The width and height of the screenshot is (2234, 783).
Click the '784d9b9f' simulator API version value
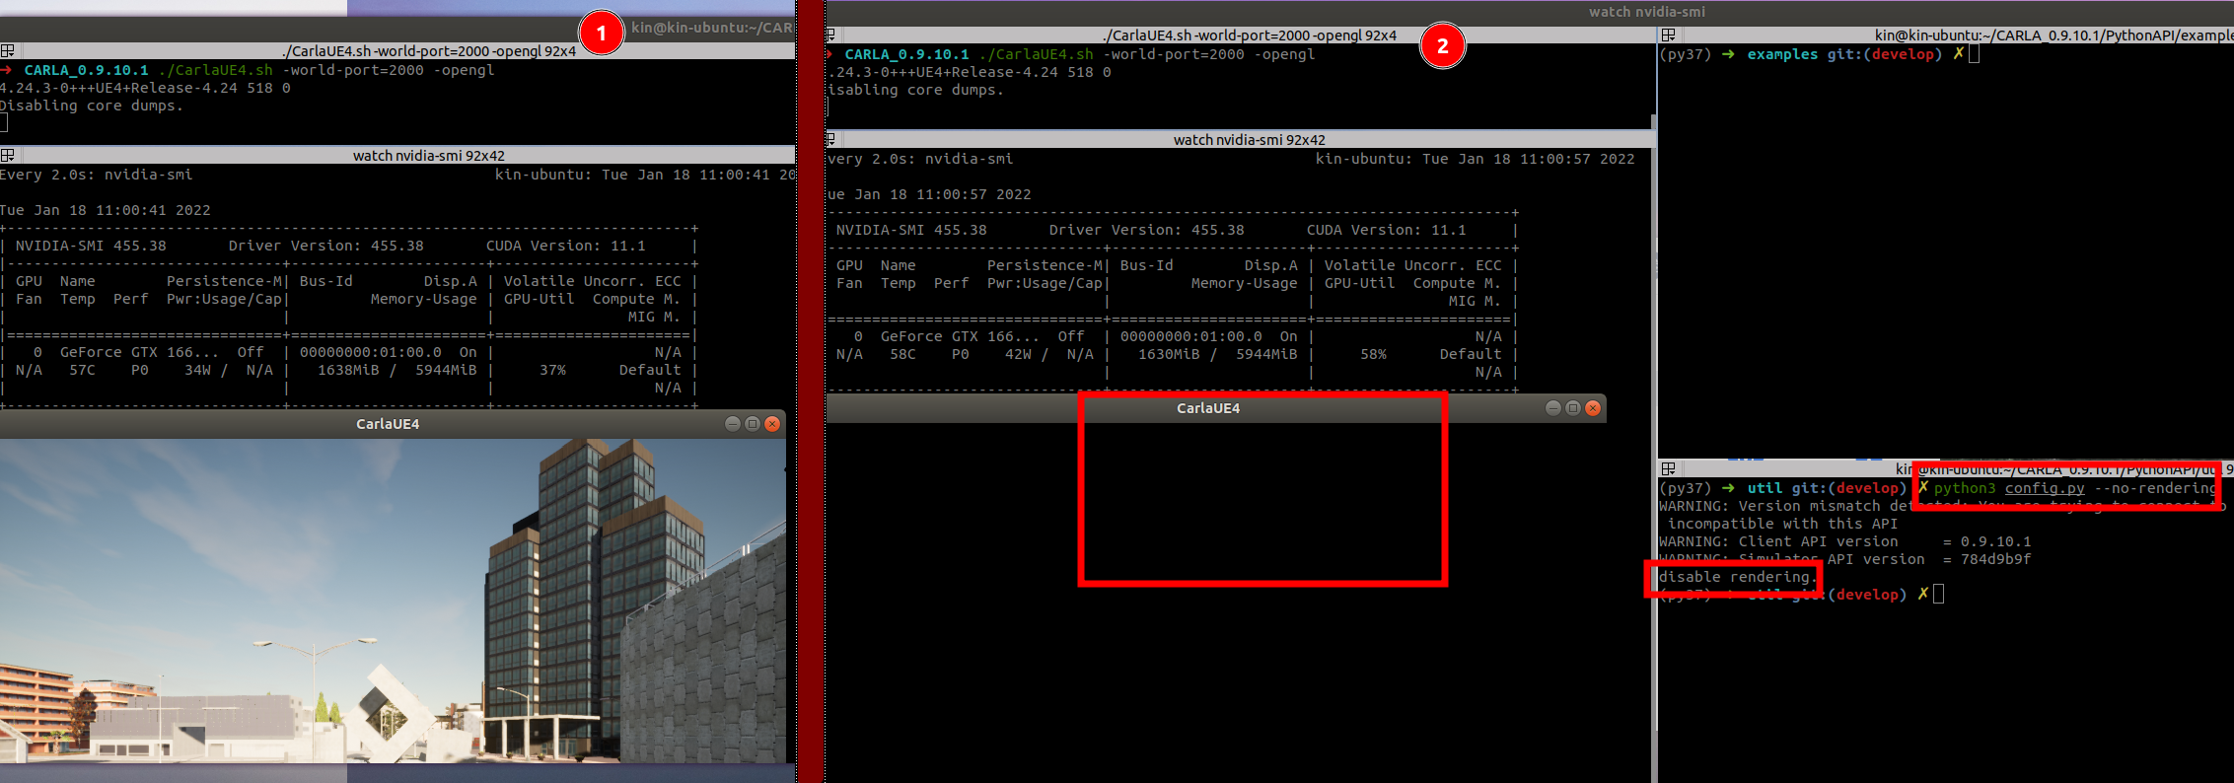click(1995, 560)
